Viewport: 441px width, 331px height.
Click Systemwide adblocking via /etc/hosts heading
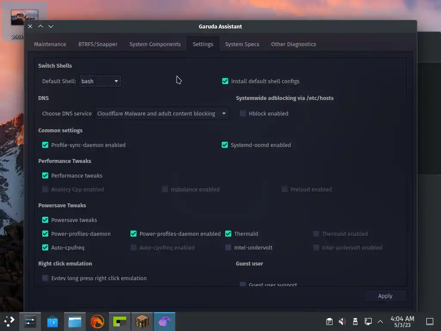click(285, 98)
